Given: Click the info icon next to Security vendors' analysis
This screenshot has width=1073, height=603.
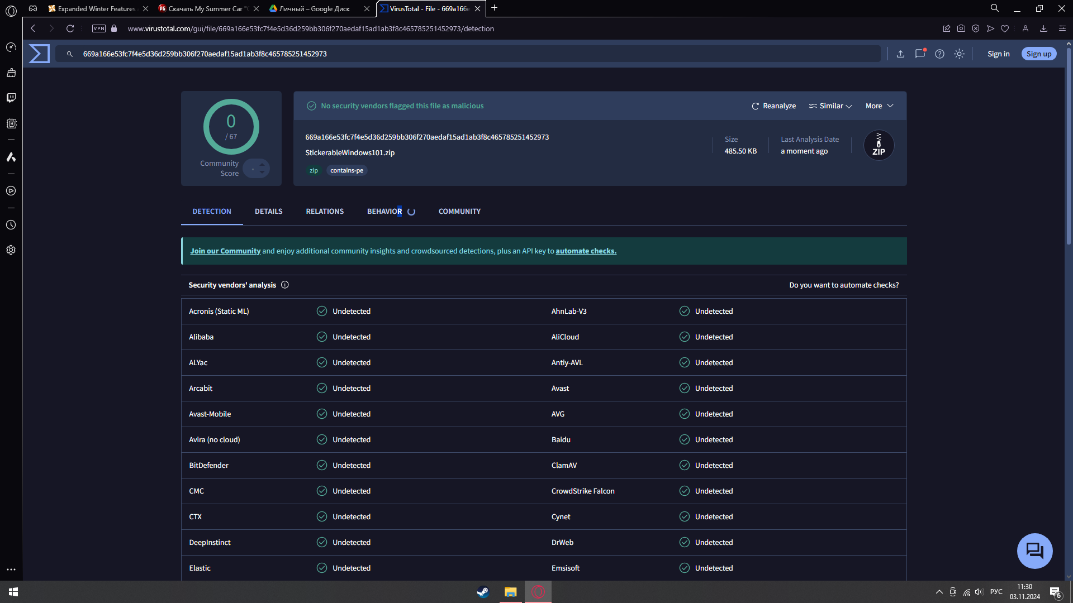Looking at the screenshot, I should coord(285,285).
